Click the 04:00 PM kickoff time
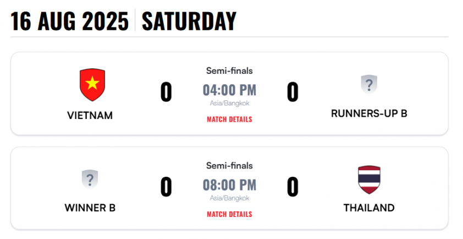This screenshot has width=463, height=239. [229, 90]
